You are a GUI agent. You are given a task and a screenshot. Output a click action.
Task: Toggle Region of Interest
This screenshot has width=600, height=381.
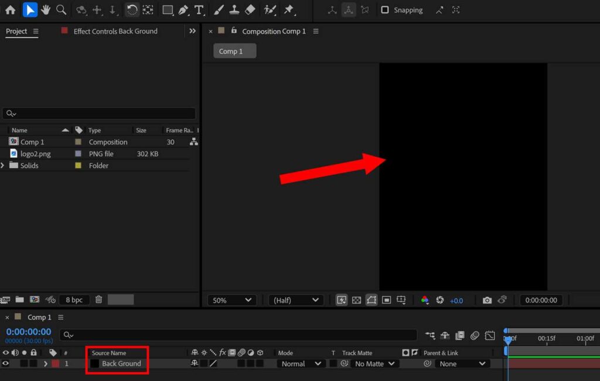[387, 300]
